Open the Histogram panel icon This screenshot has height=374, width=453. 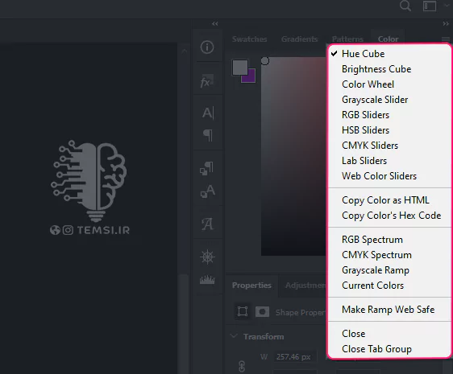207,279
